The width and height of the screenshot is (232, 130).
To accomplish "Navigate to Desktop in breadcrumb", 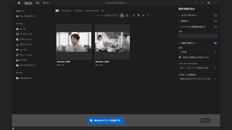I will pyautogui.click(x=78, y=11).
